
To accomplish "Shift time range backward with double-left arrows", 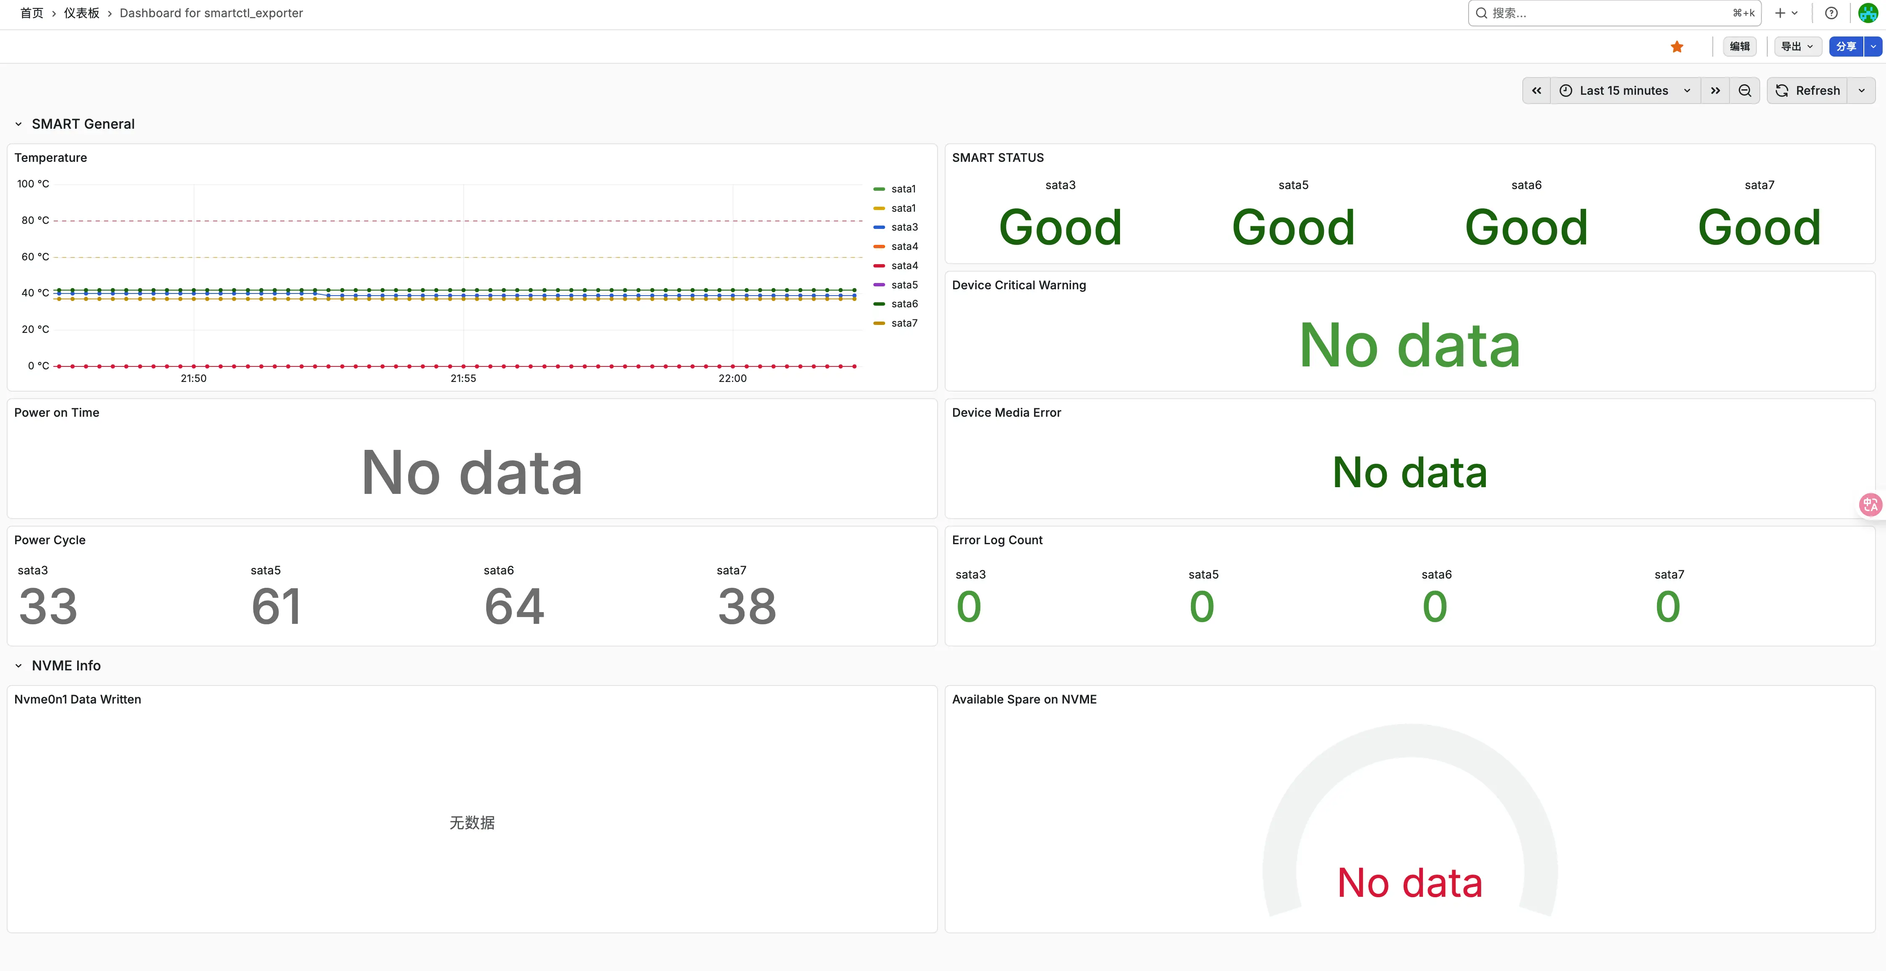I will point(1537,91).
